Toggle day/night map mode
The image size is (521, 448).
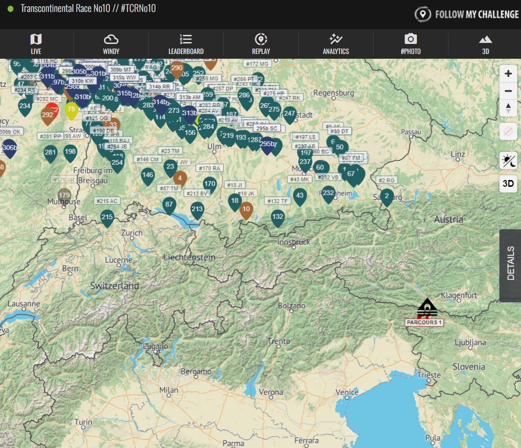508,161
